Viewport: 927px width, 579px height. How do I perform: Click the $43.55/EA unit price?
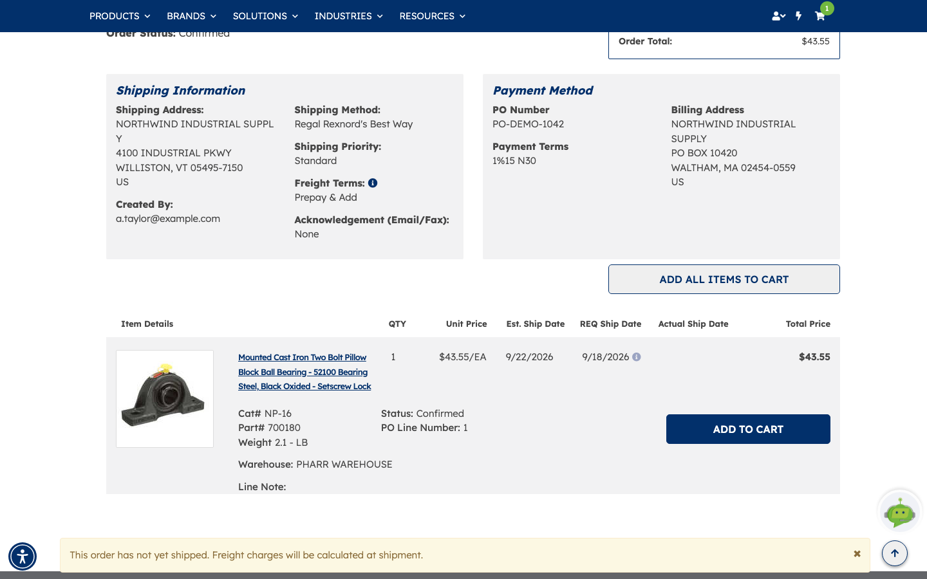pyautogui.click(x=463, y=357)
